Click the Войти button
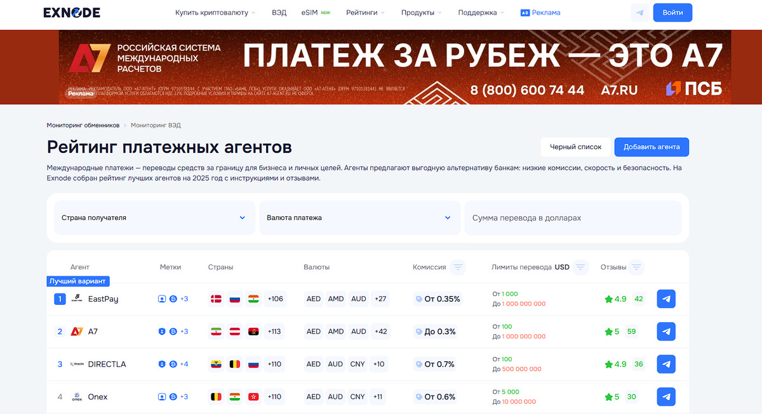The height and width of the screenshot is (414, 762). coord(672,13)
